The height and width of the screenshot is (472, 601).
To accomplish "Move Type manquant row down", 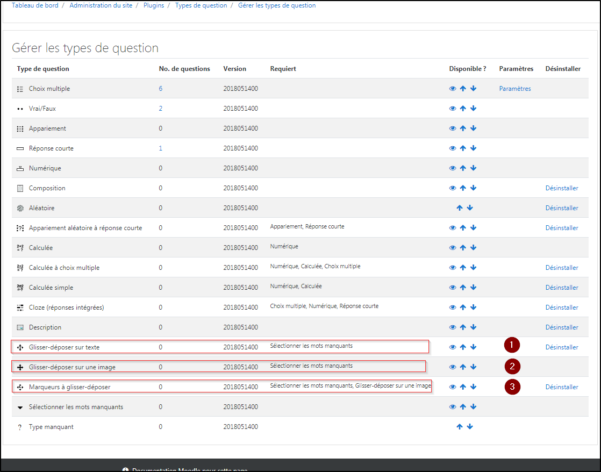I will [470, 427].
